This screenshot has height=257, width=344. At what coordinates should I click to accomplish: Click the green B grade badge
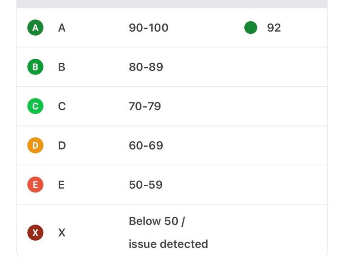click(35, 67)
